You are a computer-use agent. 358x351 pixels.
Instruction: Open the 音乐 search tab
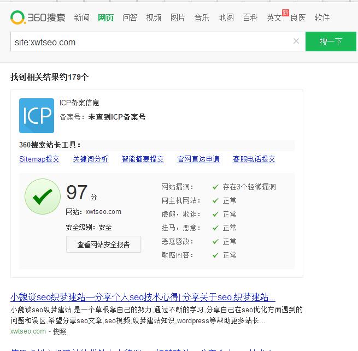tap(202, 18)
